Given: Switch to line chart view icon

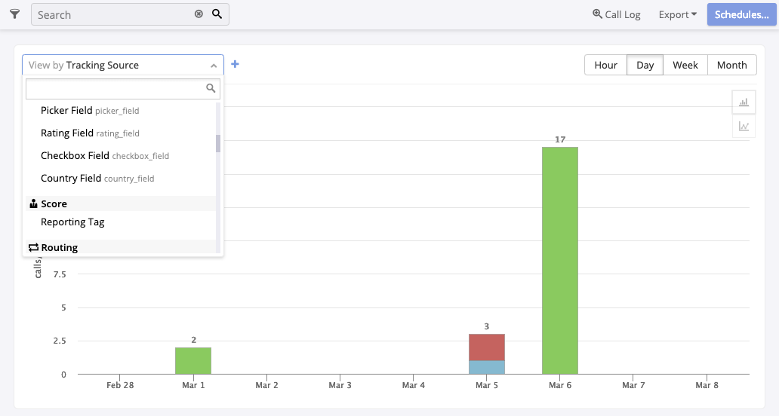Looking at the screenshot, I should (x=744, y=126).
